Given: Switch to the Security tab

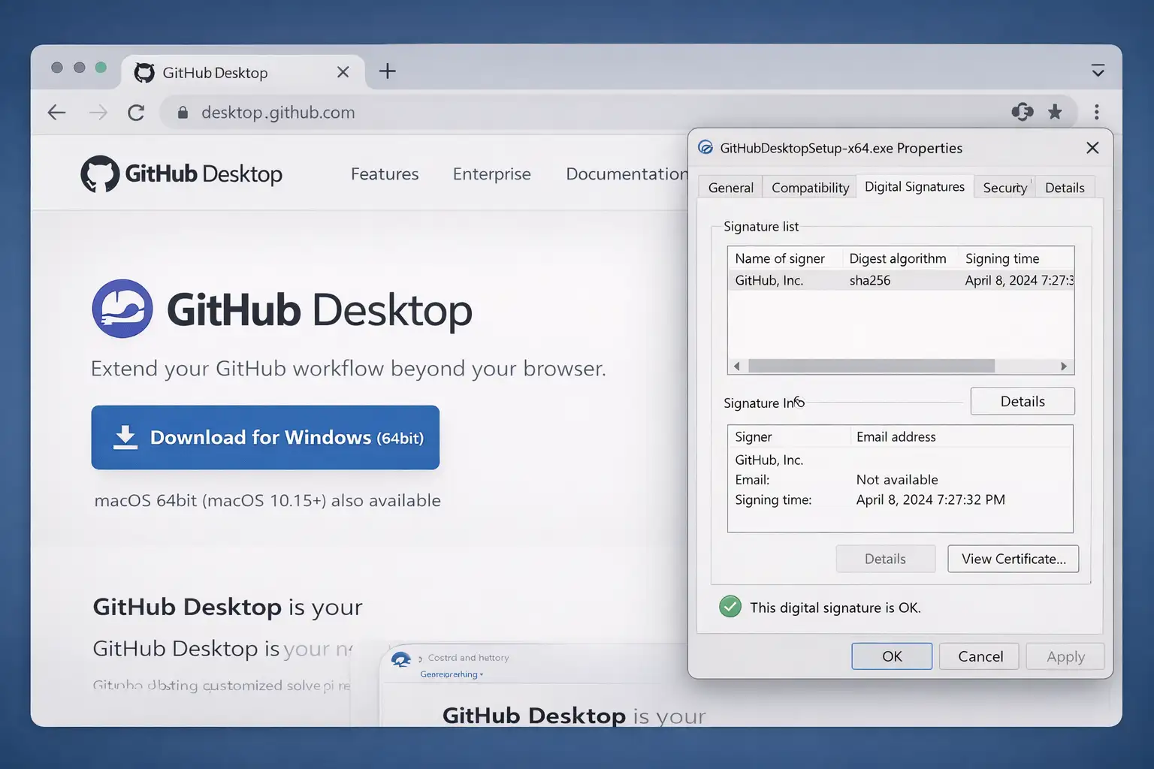Looking at the screenshot, I should click(x=1004, y=187).
